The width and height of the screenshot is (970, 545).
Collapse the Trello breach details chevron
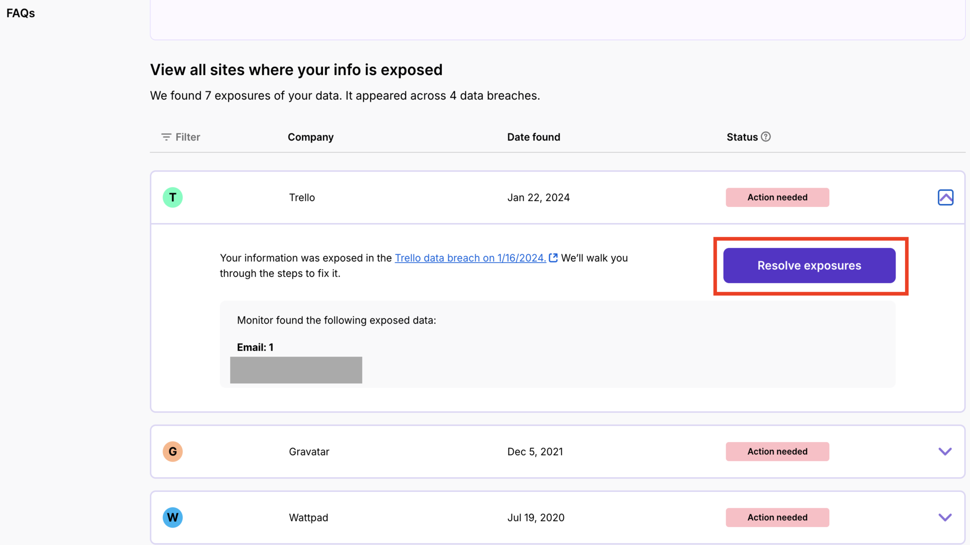click(945, 197)
